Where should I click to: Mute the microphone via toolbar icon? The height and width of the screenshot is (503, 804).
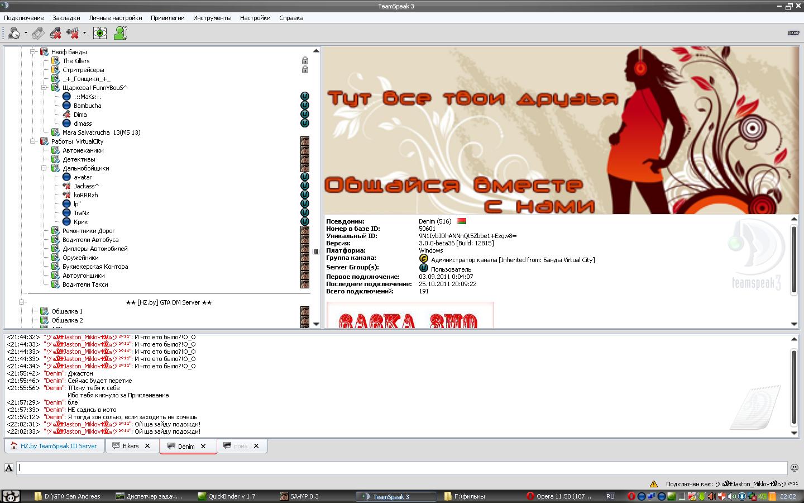click(x=55, y=33)
